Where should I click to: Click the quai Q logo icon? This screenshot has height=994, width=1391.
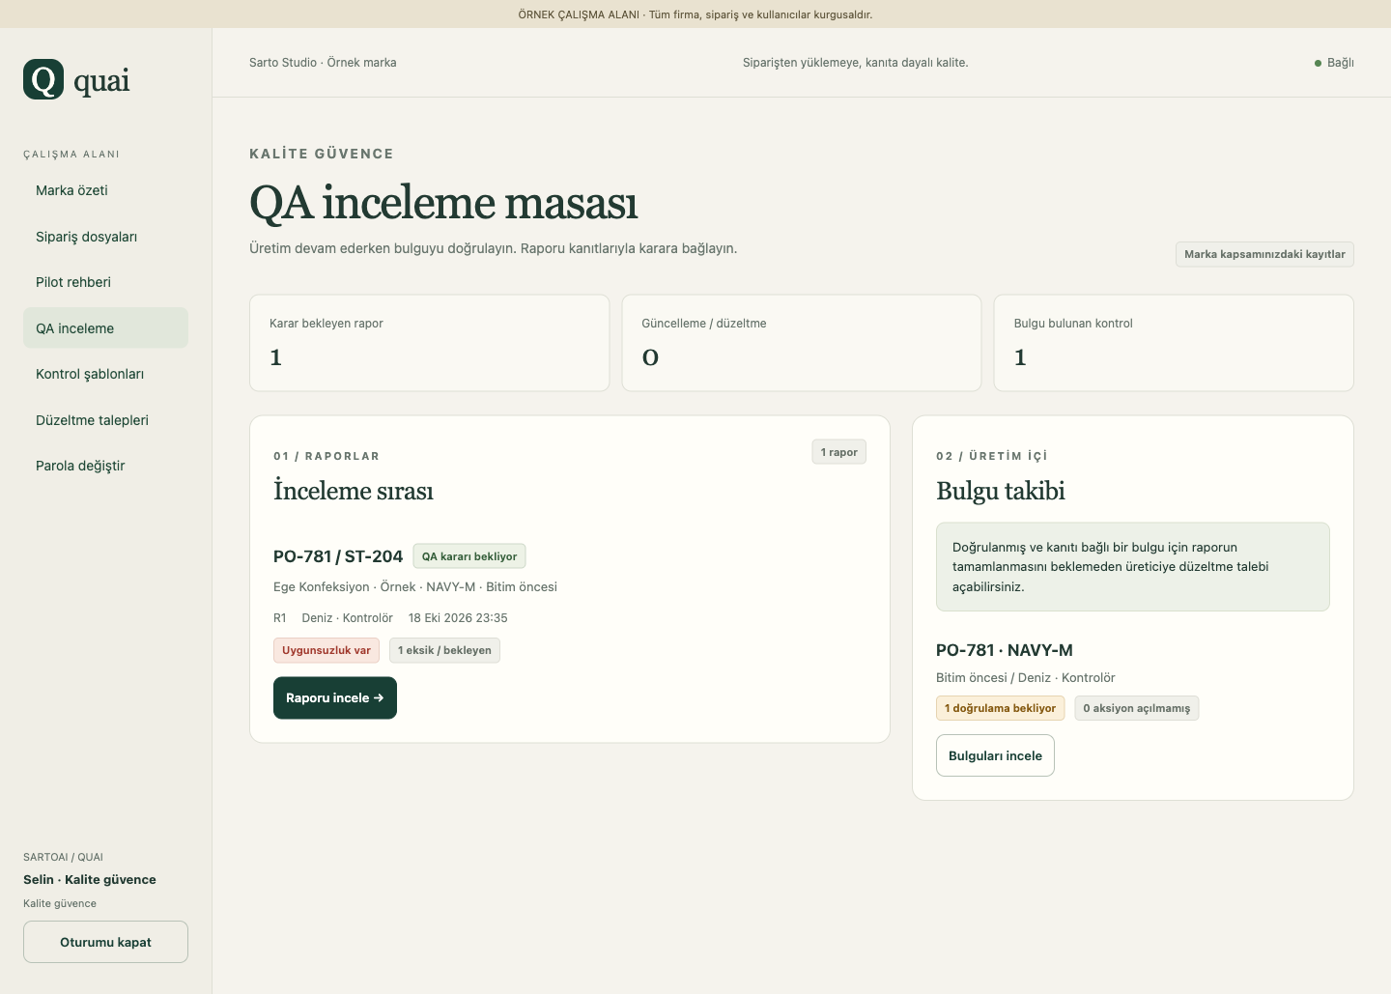point(43,79)
